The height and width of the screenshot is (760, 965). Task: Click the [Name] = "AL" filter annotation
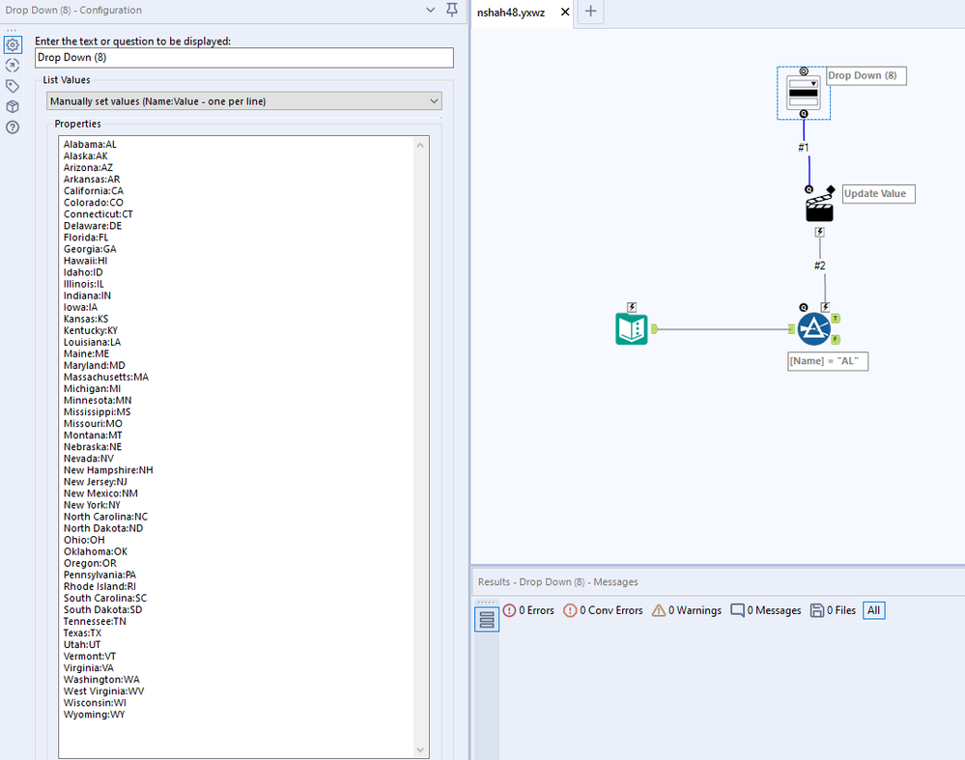[828, 361]
